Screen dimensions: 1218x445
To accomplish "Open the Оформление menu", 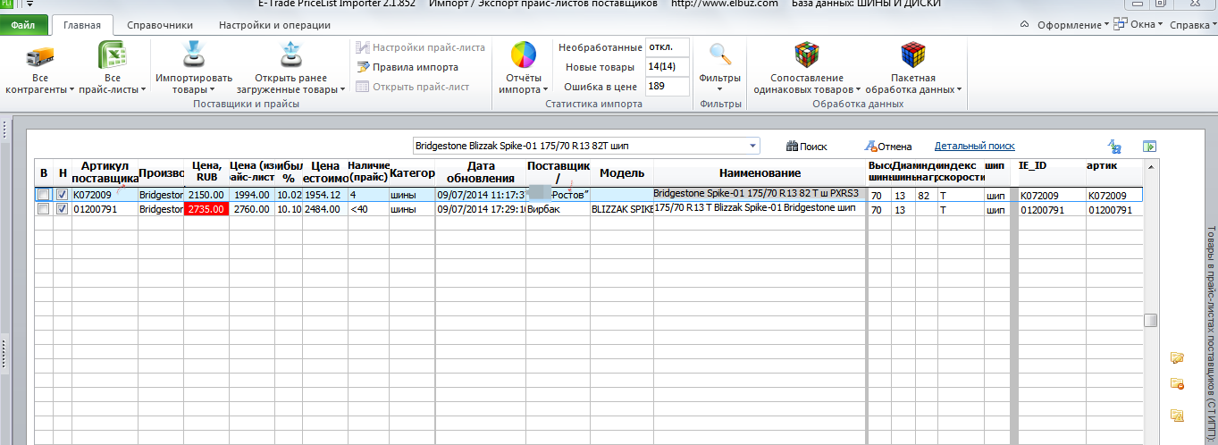I will [x=1074, y=25].
